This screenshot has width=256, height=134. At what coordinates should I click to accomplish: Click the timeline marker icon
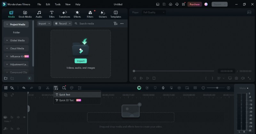point(155,88)
